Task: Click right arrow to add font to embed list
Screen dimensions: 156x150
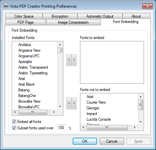Action: (74, 60)
